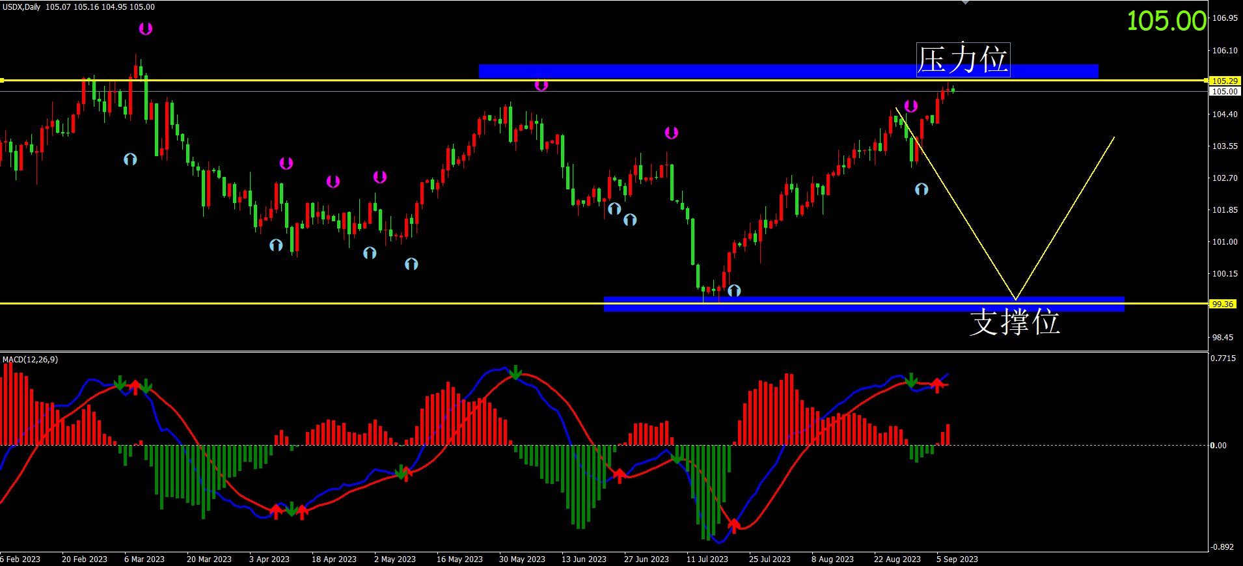This screenshot has width=1243, height=566.
Task: Click the yellow 105.29 price tag
Action: click(1224, 81)
